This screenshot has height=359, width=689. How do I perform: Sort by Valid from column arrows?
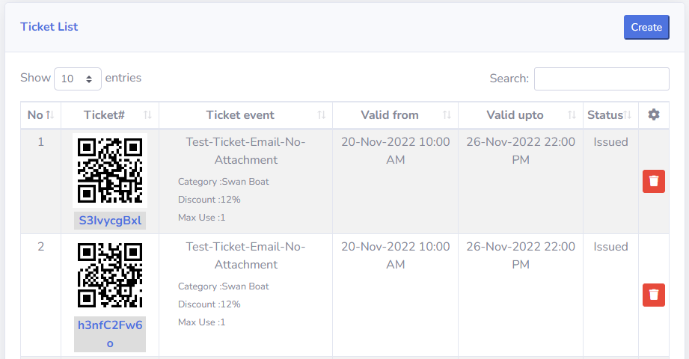click(x=447, y=115)
